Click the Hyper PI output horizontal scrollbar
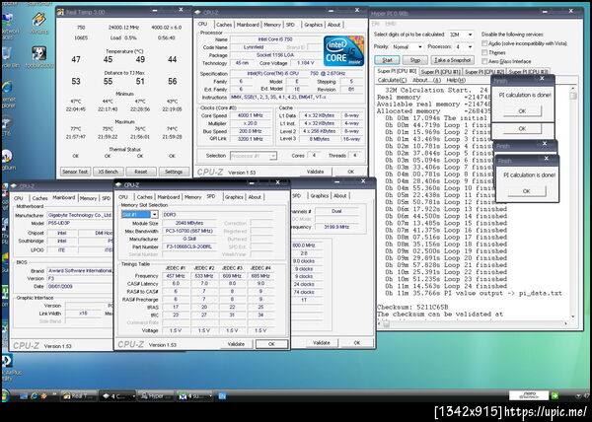This screenshot has height=422, width=592. click(475, 323)
